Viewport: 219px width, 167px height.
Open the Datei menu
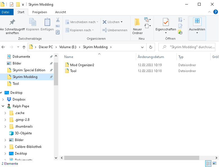(x=6, y=12)
